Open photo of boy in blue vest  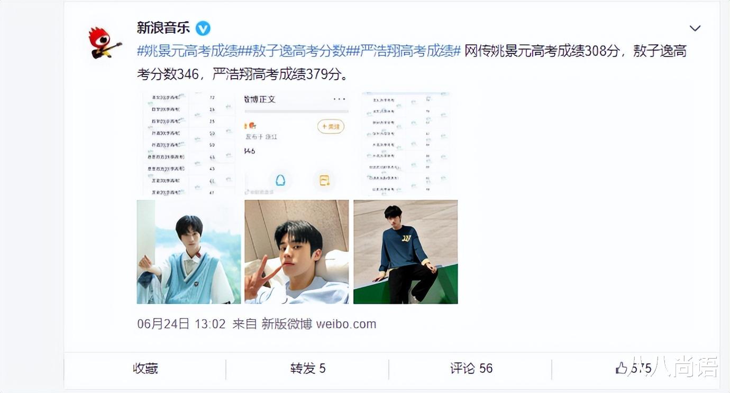pyautogui.click(x=189, y=252)
